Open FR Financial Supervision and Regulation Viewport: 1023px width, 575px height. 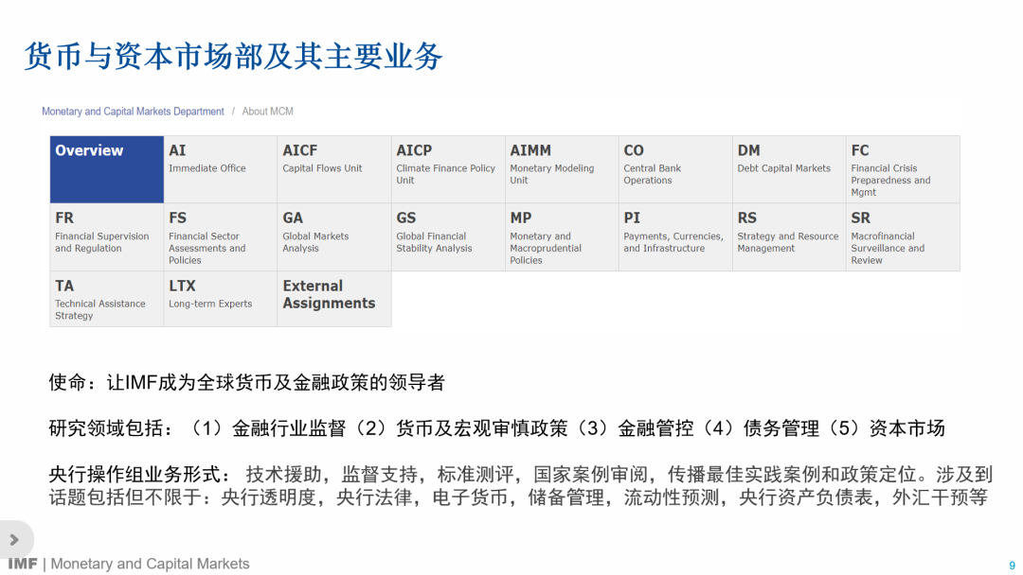106,237
